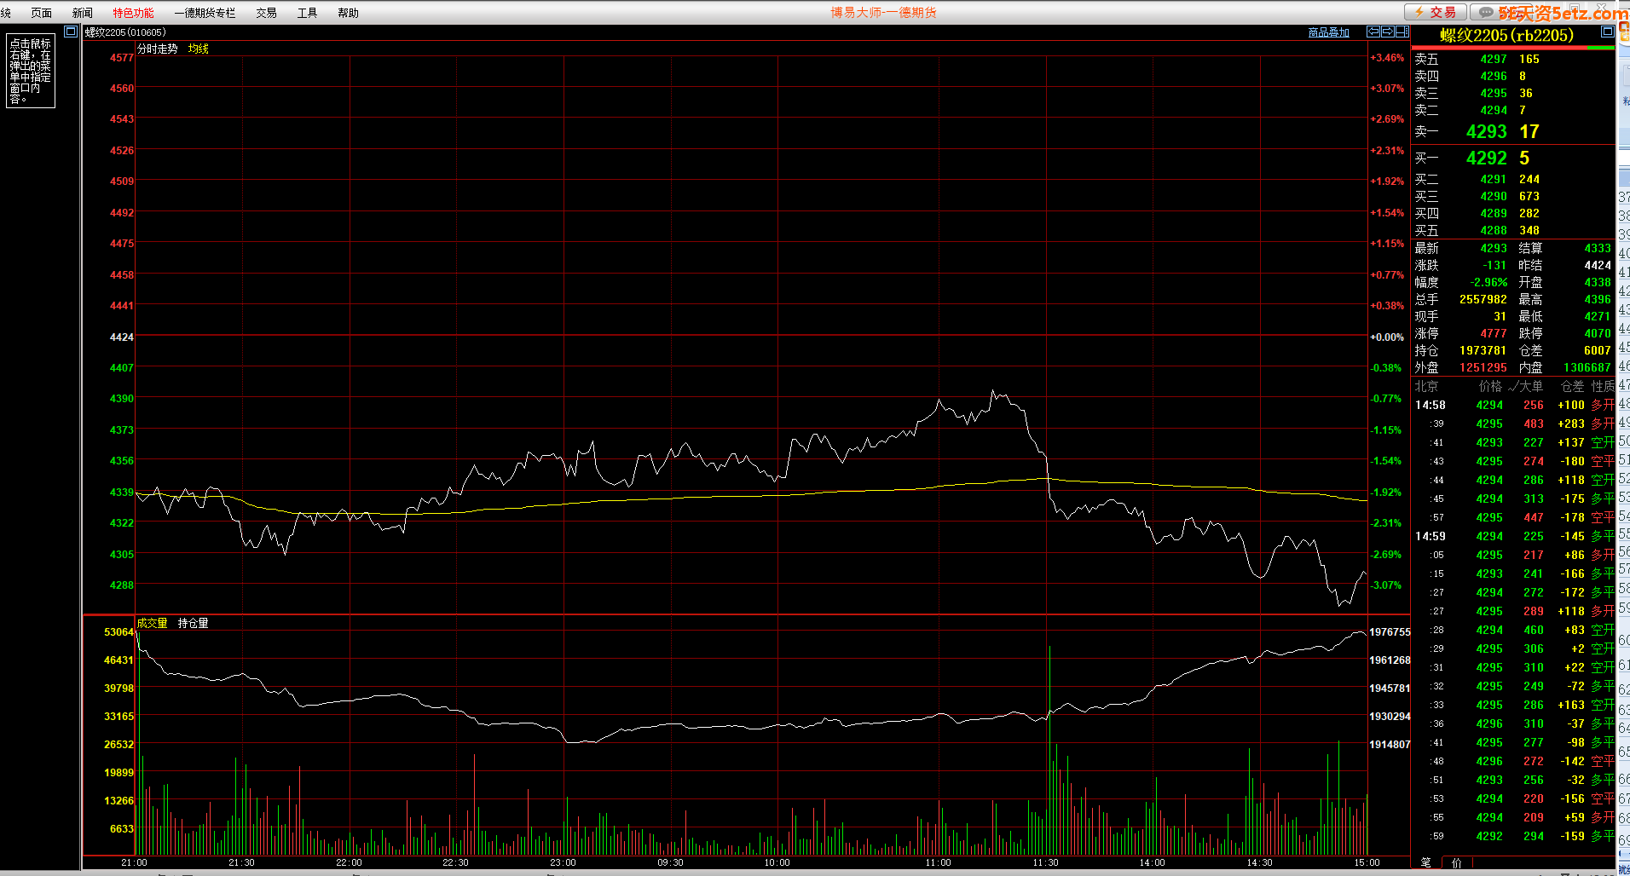
Task: Open the 一德期货专栏 menu
Action: 205,13
